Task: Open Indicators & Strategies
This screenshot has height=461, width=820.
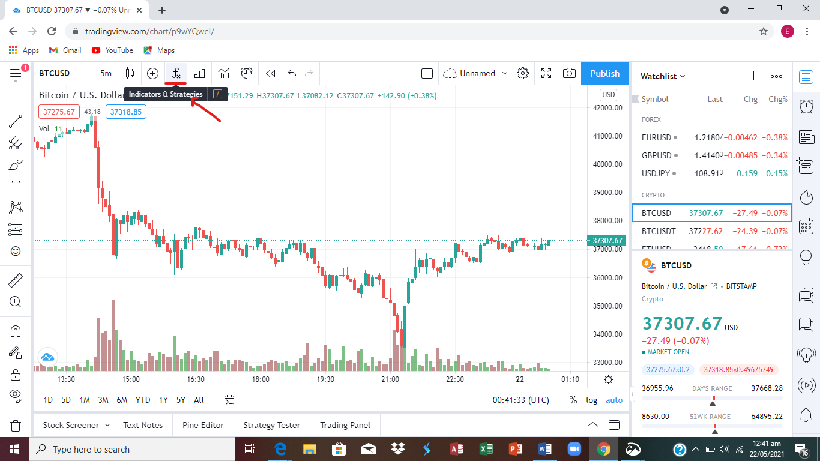Action: tap(176, 73)
